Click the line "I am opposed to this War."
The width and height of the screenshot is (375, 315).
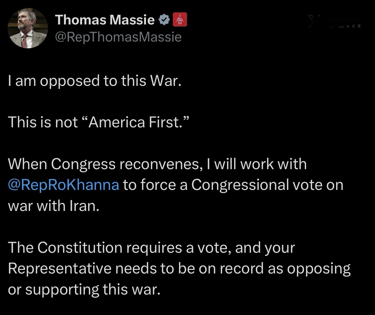[x=95, y=81]
